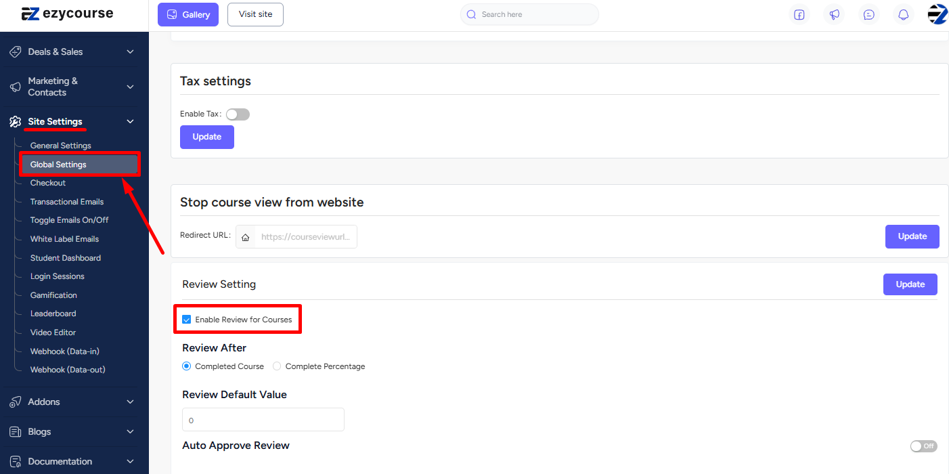Open Global Settings in sidebar
The image size is (949, 474).
(x=80, y=165)
